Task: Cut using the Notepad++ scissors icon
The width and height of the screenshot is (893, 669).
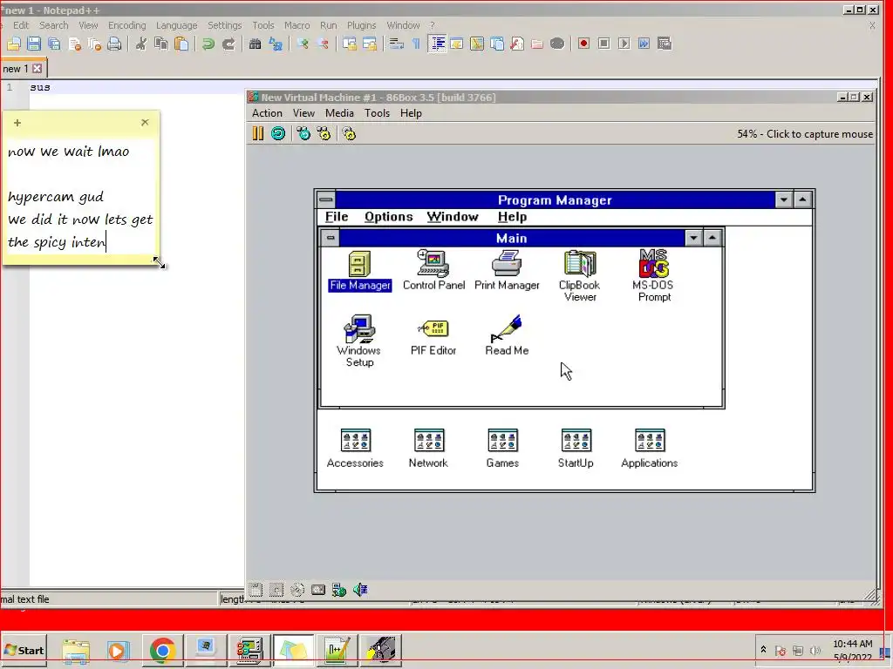Action: [140, 44]
